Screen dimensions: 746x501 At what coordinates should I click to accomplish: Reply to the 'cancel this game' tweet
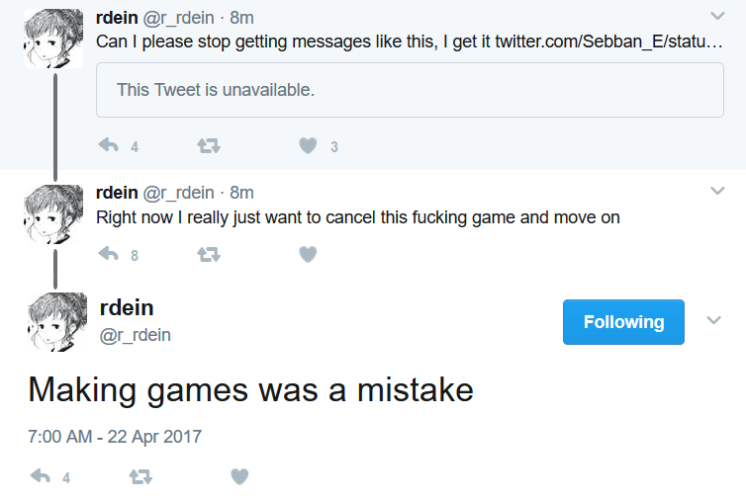pyautogui.click(x=109, y=254)
